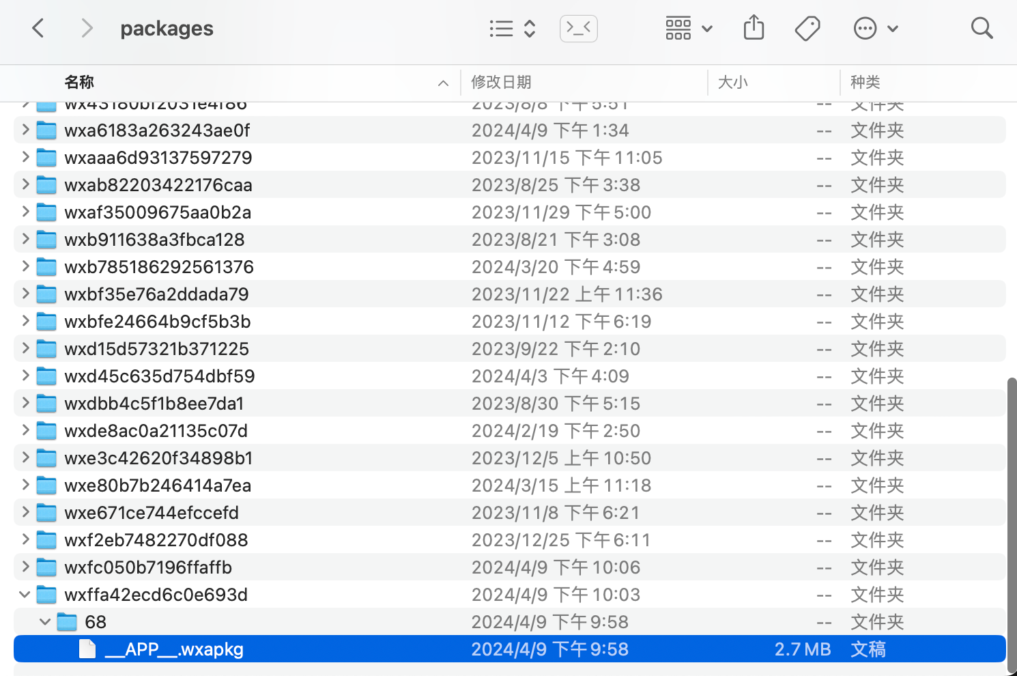Select folder name wxd45c635d754dbf59
The height and width of the screenshot is (676, 1017).
coord(160,376)
